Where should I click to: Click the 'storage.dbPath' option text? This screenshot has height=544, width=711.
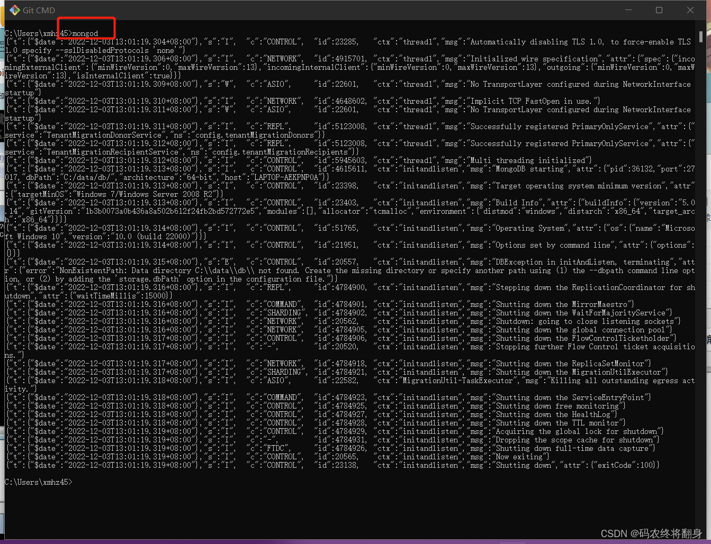tap(148, 279)
